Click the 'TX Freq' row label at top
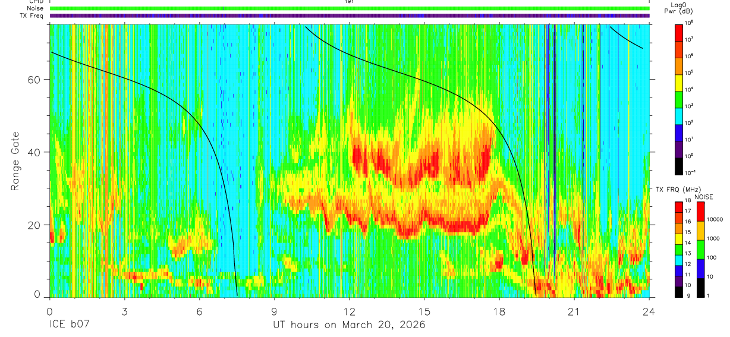The width and height of the screenshot is (730, 337). click(33, 15)
